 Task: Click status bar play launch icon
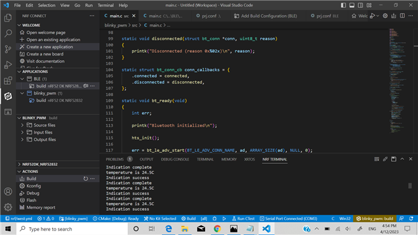pos(224,219)
